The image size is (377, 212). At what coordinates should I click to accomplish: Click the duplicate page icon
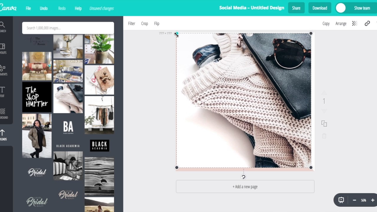(324, 124)
